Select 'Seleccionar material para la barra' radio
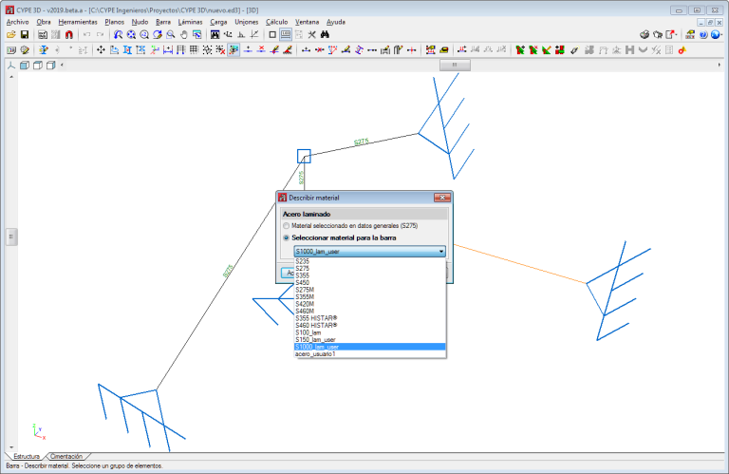Screen dimensions: 729x474 pyautogui.click(x=287, y=237)
